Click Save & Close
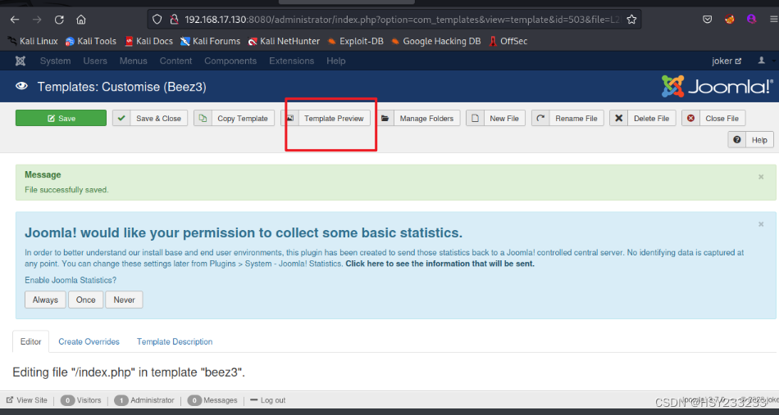 pyautogui.click(x=150, y=118)
